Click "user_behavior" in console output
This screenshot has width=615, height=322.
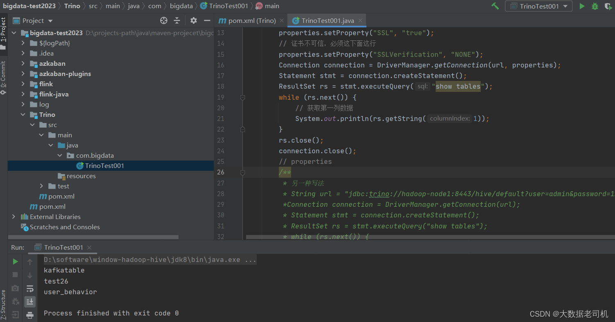point(70,292)
